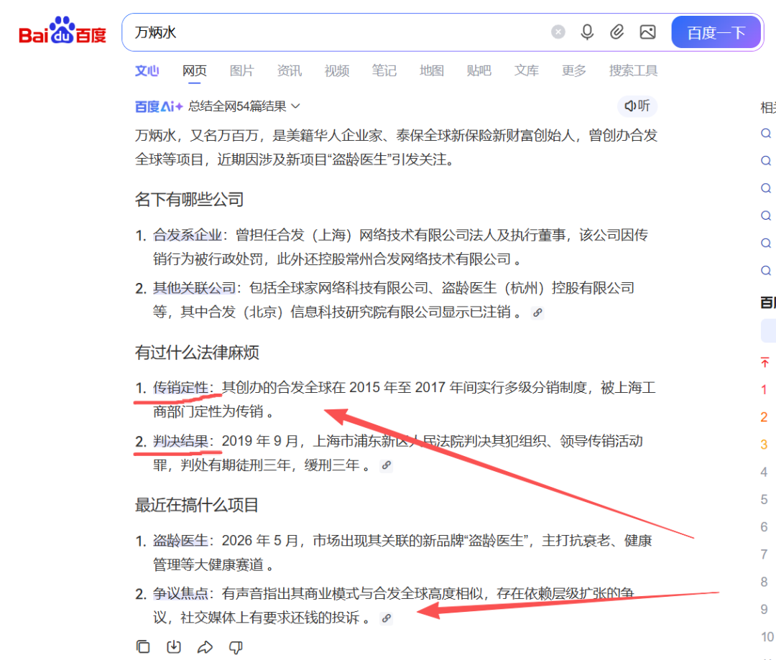Jump to hot list item number 3
Viewport: 776px width, 660px height.
click(764, 445)
